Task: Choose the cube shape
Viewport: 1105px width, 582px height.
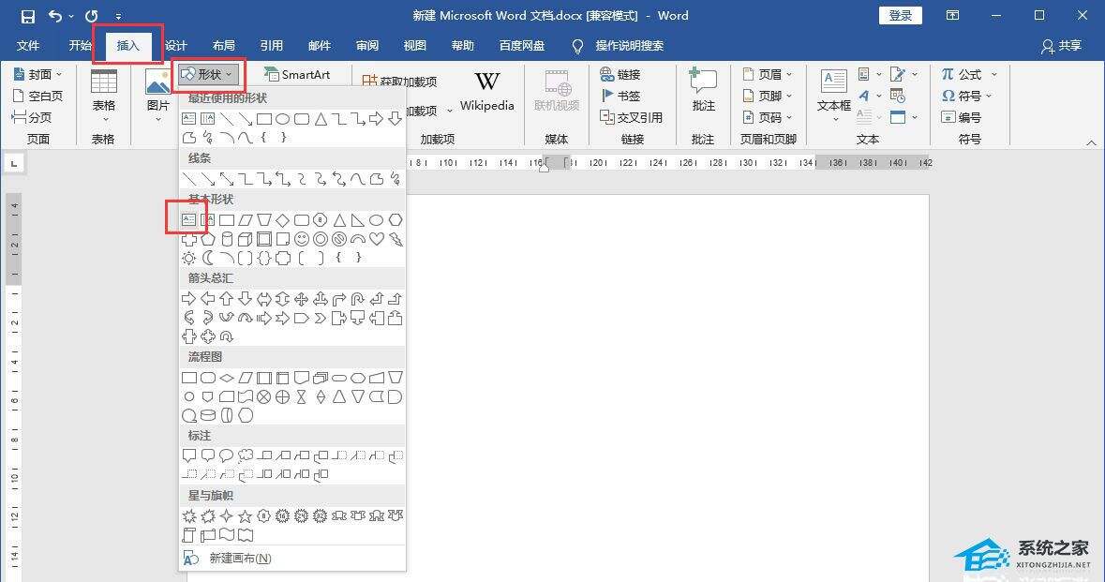Action: [x=246, y=239]
